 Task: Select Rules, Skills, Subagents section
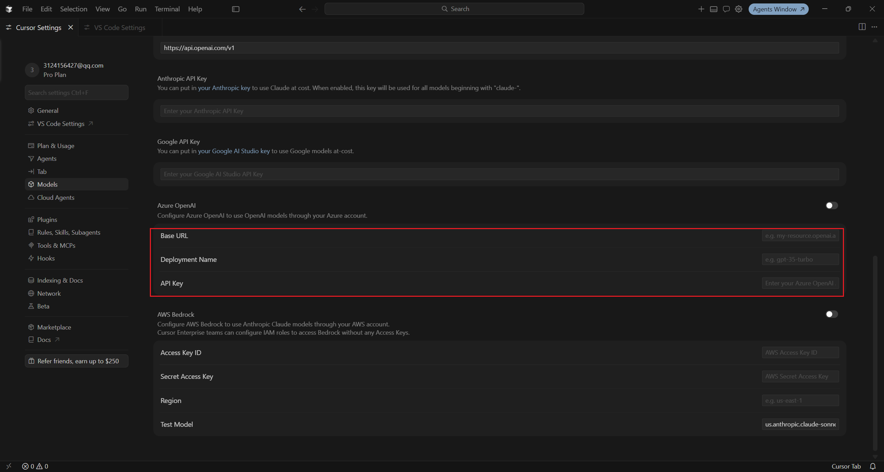[77, 233]
